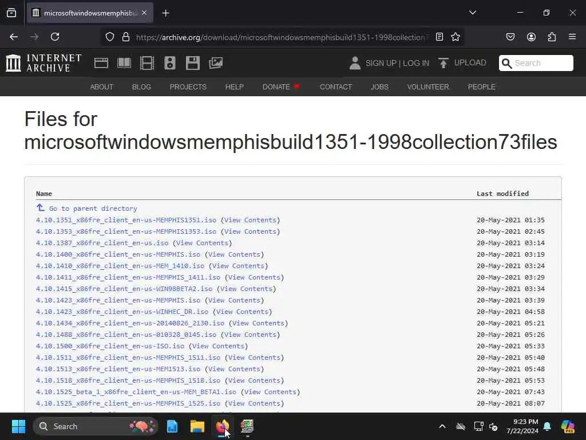Focus the Internet Archive search field

[536, 63]
